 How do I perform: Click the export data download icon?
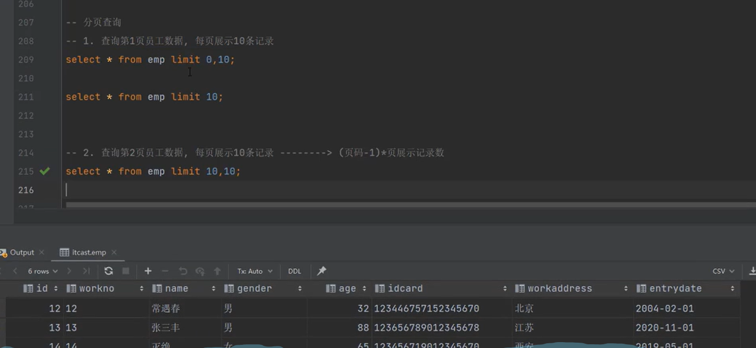point(752,271)
